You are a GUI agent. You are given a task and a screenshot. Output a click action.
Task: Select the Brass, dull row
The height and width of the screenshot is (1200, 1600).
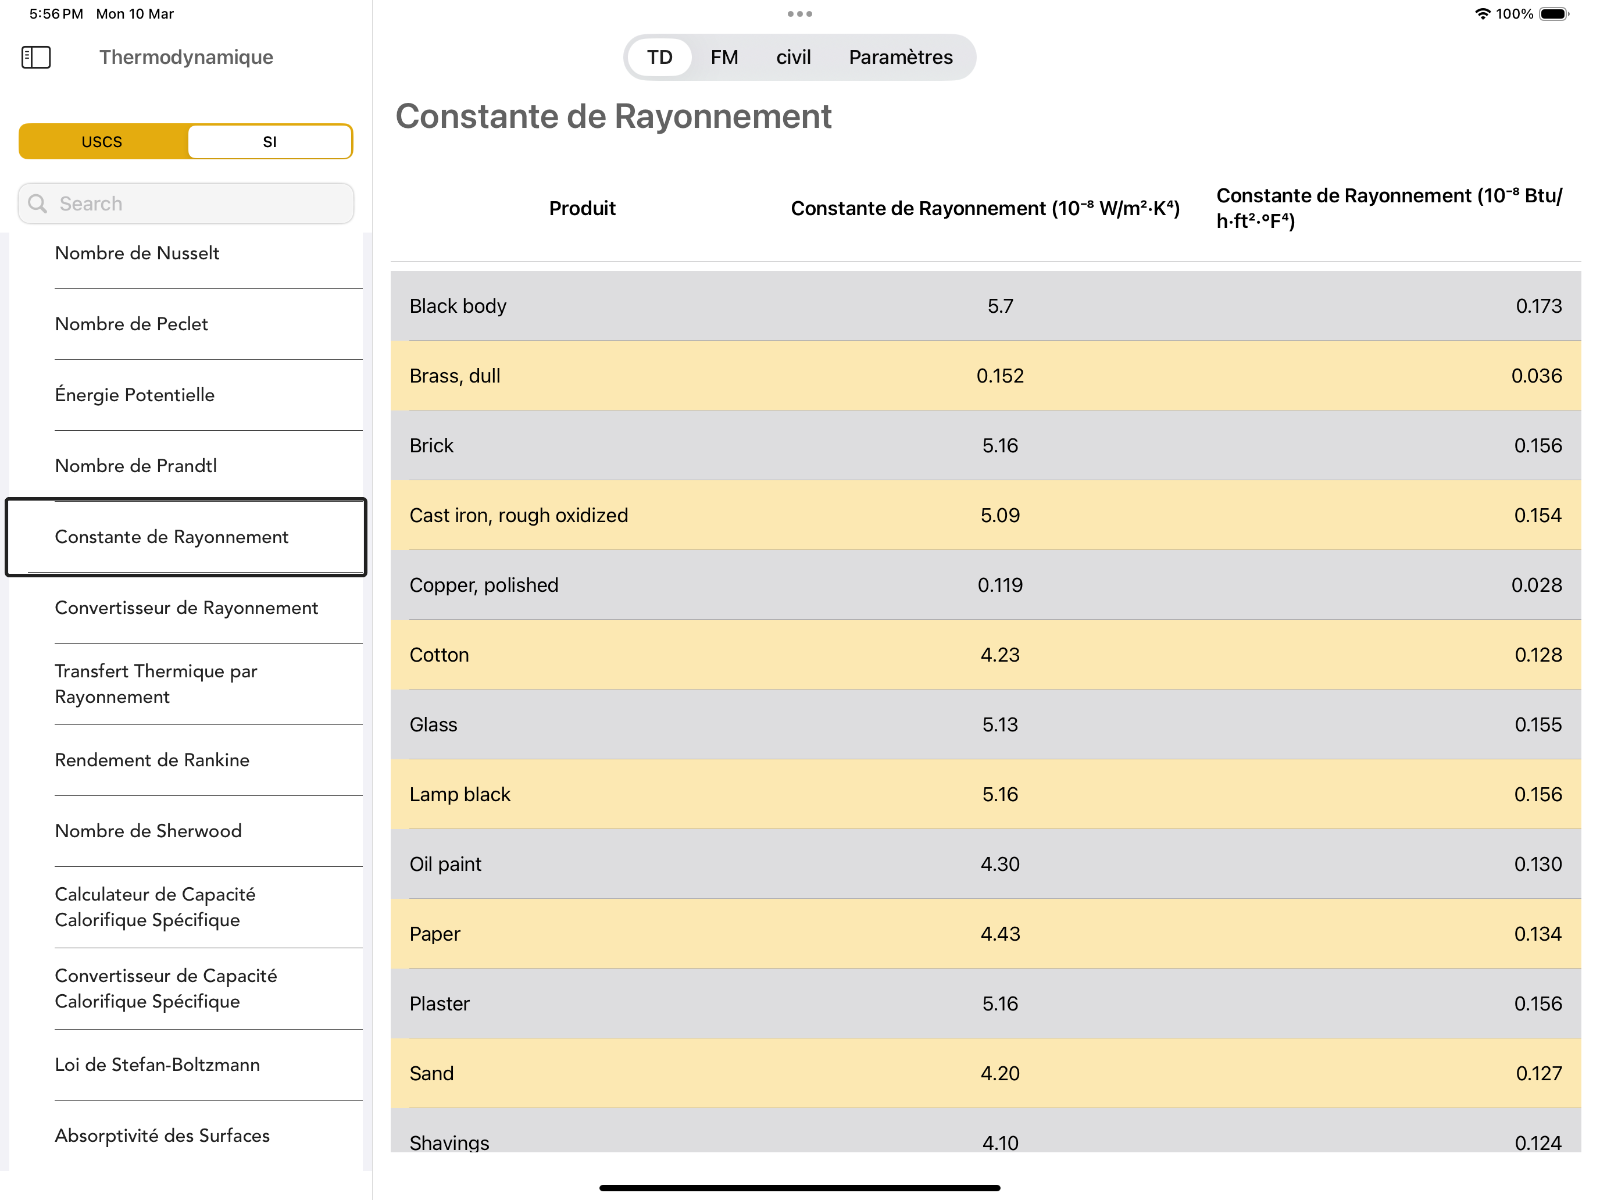[x=985, y=376]
